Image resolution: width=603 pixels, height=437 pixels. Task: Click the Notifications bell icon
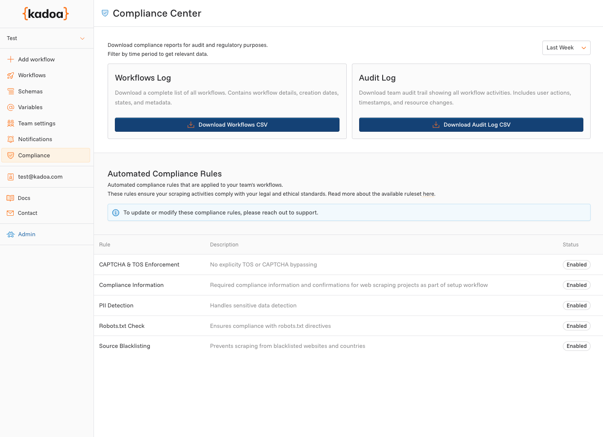[x=11, y=139]
